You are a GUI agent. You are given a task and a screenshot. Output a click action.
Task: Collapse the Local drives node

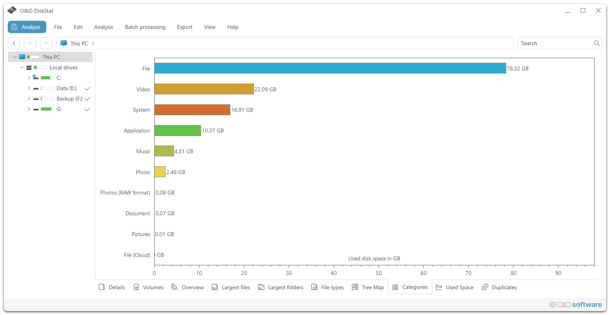point(22,67)
